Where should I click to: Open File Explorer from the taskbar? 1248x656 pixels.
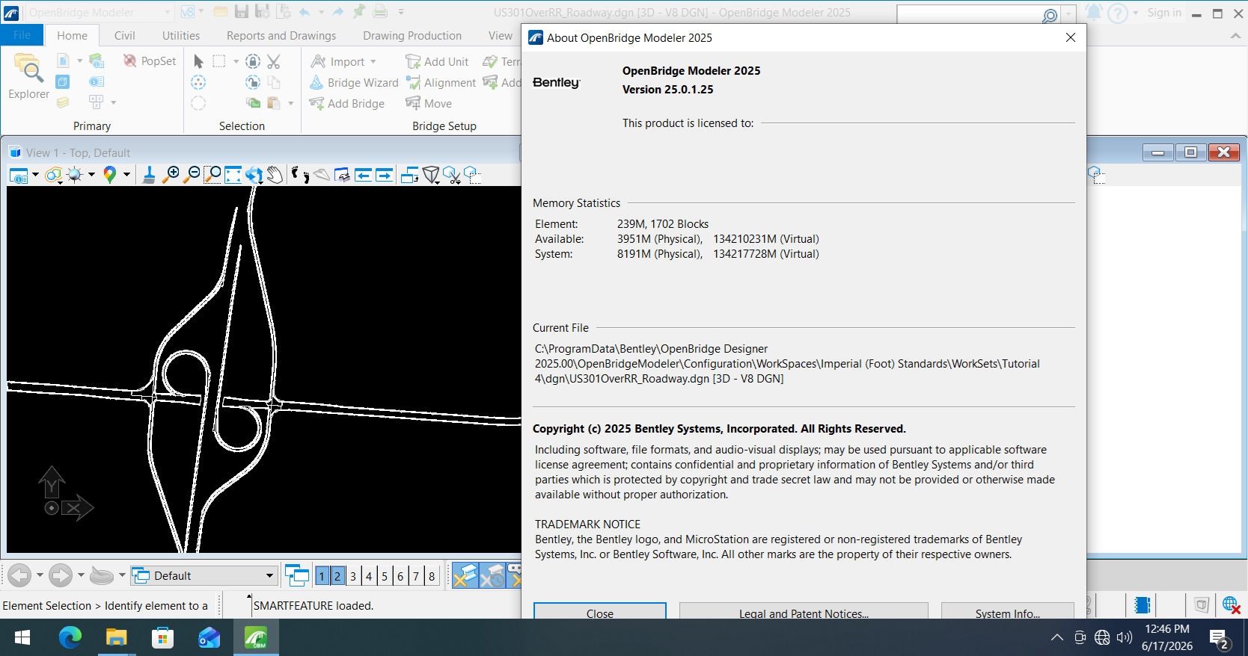tap(117, 637)
